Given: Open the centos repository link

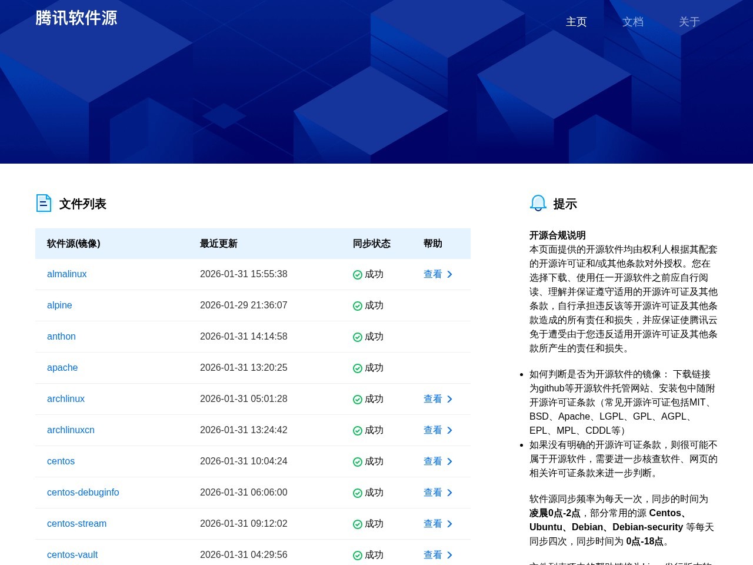Looking at the screenshot, I should [61, 461].
